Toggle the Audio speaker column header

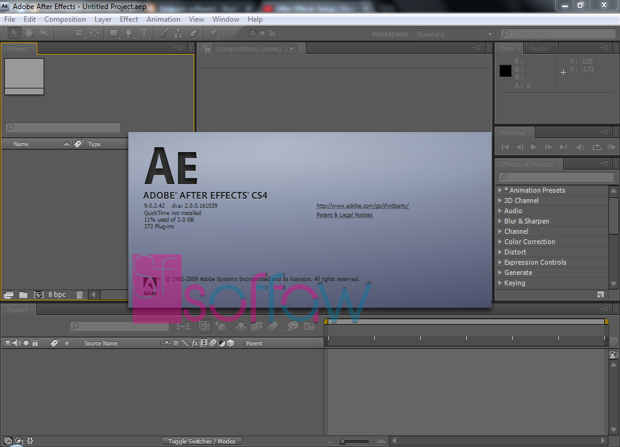click(x=16, y=343)
